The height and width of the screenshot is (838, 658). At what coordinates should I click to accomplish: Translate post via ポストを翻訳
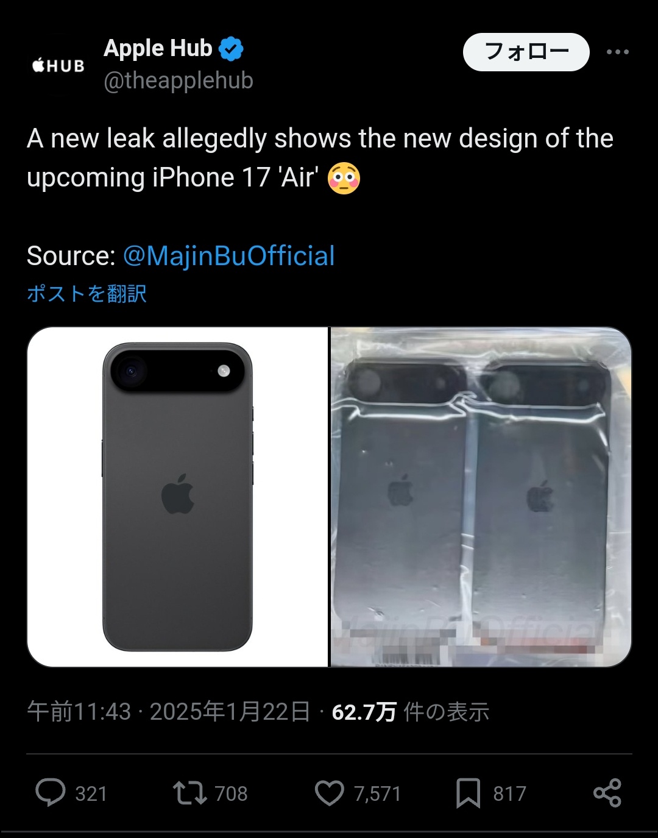87,293
